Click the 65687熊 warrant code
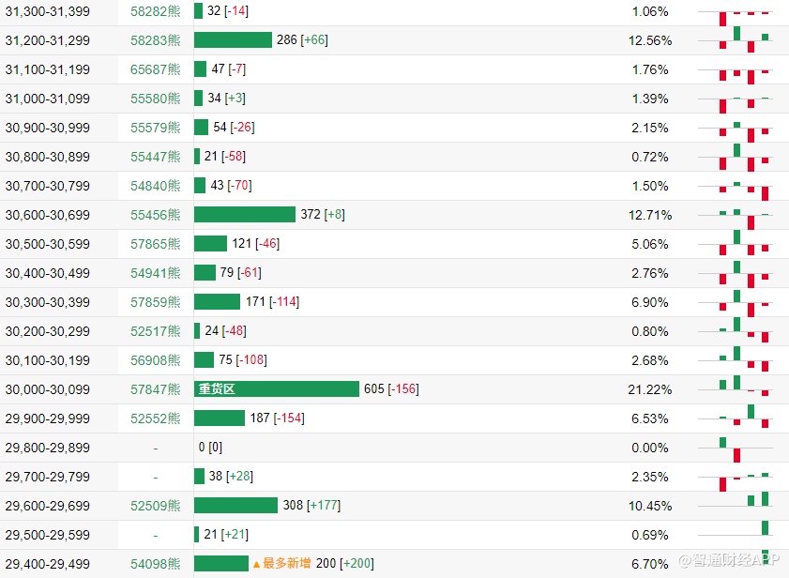Viewport: 789px width, 578px height. pyautogui.click(x=155, y=69)
